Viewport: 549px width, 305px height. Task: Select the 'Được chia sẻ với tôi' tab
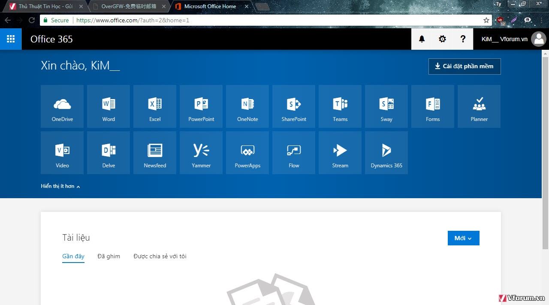160,257
